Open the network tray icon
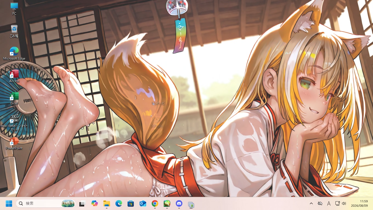Image resolution: width=373 pixels, height=210 pixels. tap(337, 203)
